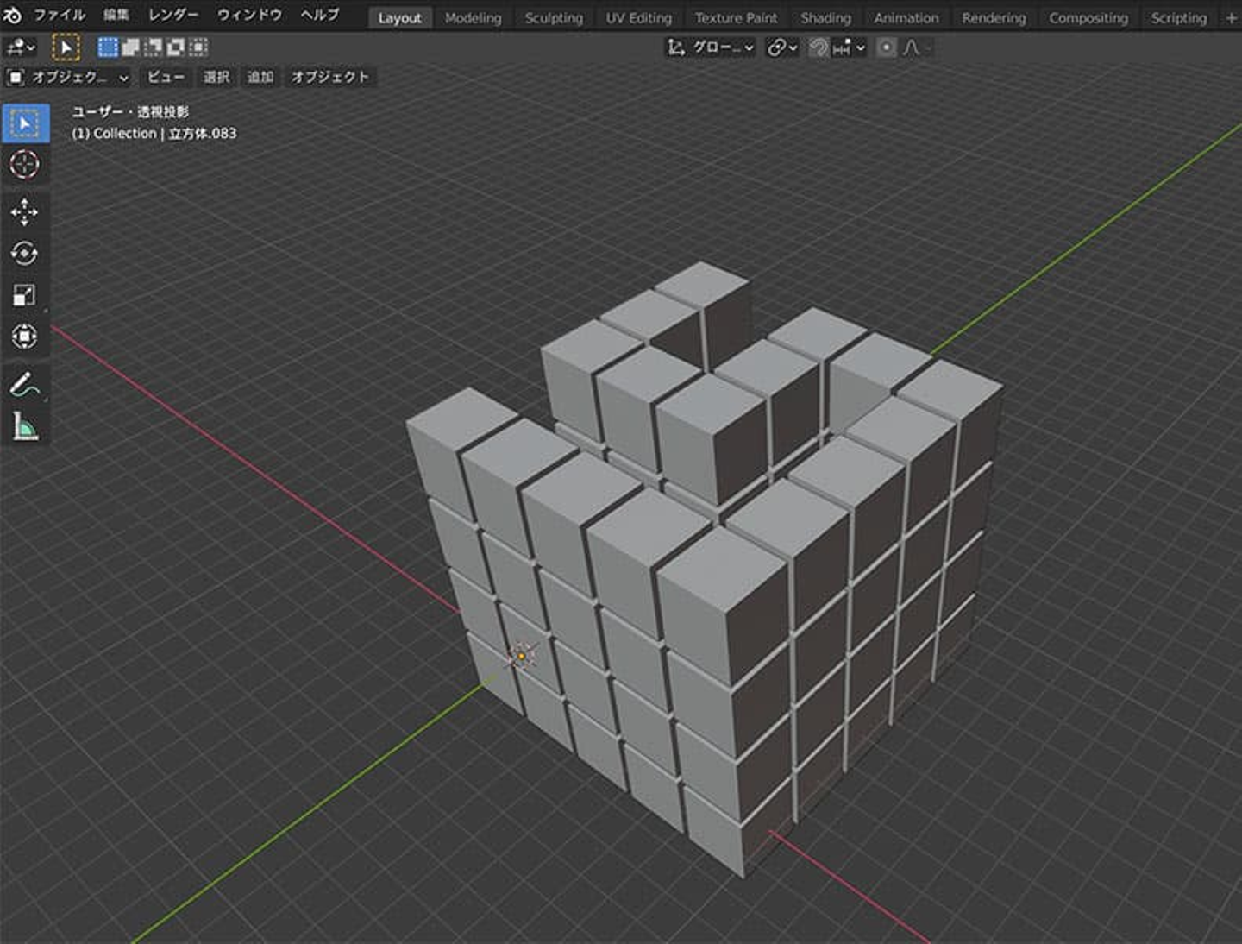Enable extend selection mode icon
Viewport: 1242px width, 944px height.
point(130,48)
